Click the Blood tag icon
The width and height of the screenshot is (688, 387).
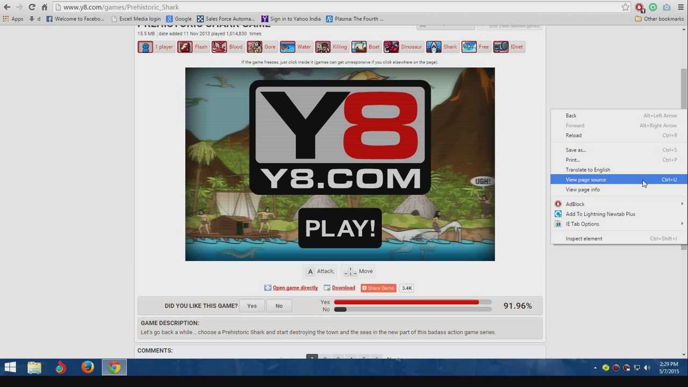click(219, 47)
